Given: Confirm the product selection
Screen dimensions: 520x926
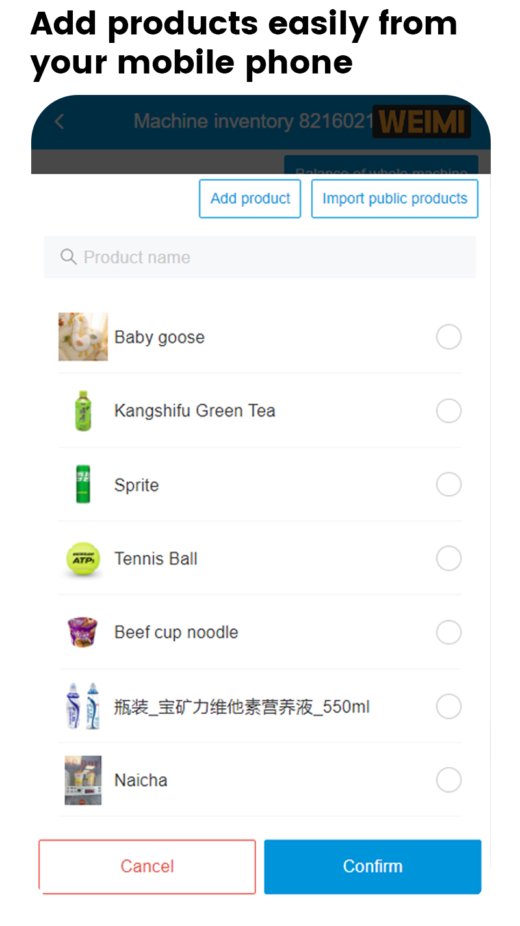Looking at the screenshot, I should pyautogui.click(x=372, y=866).
